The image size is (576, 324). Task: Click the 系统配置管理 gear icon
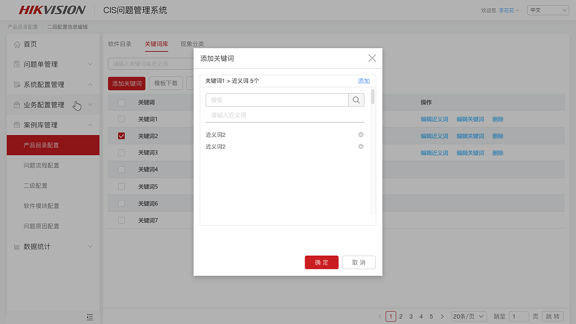pyautogui.click(x=18, y=84)
